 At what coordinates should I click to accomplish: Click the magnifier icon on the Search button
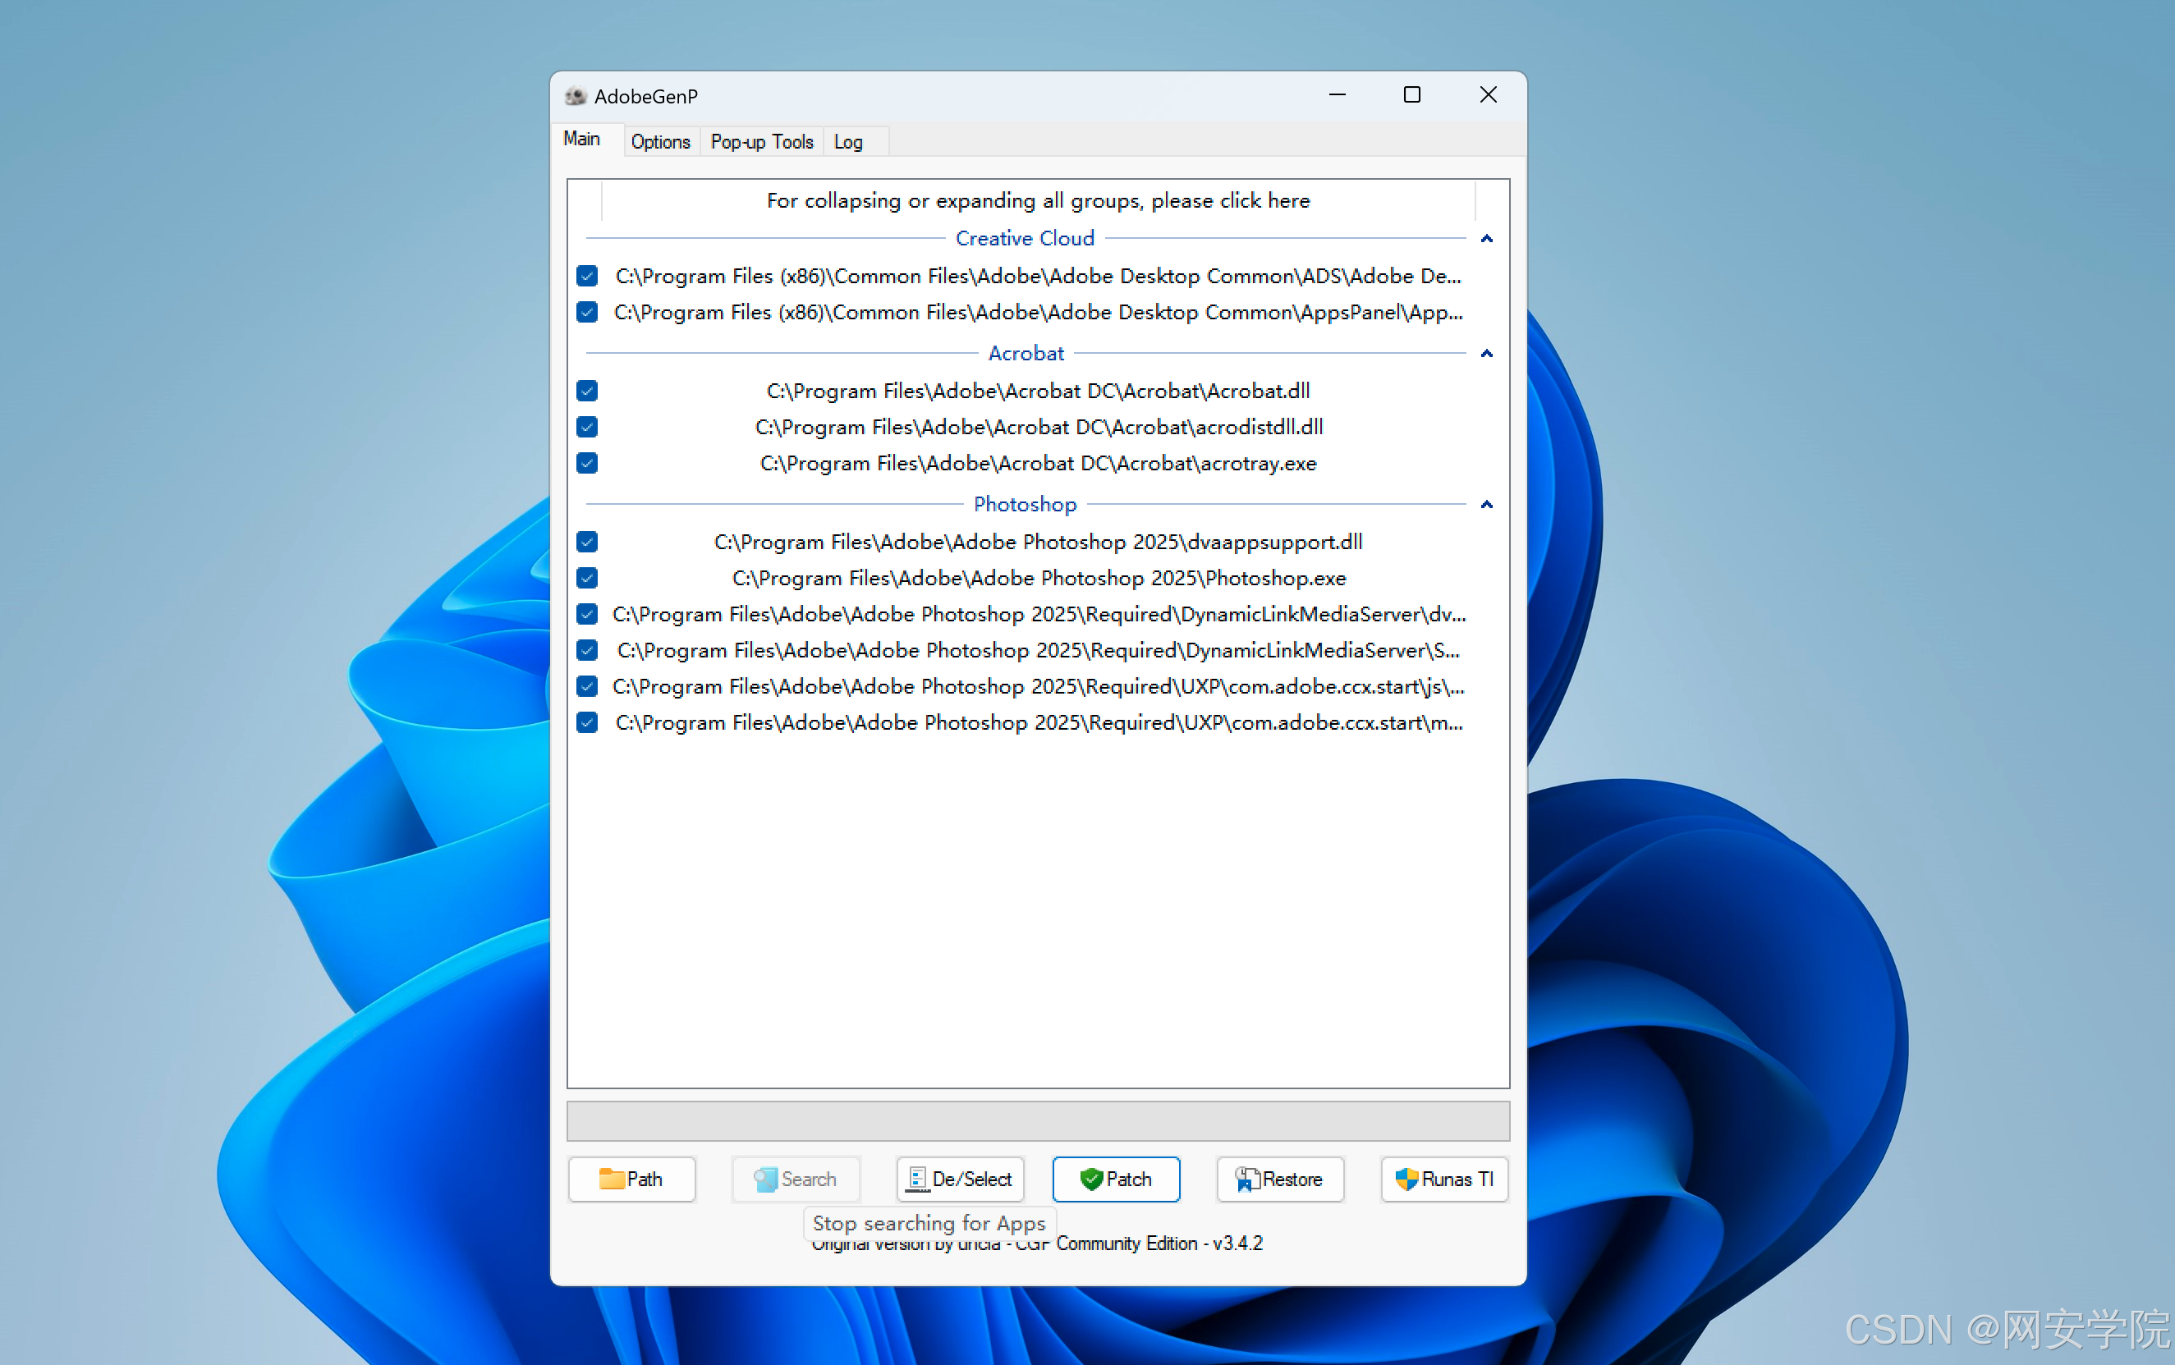point(765,1179)
